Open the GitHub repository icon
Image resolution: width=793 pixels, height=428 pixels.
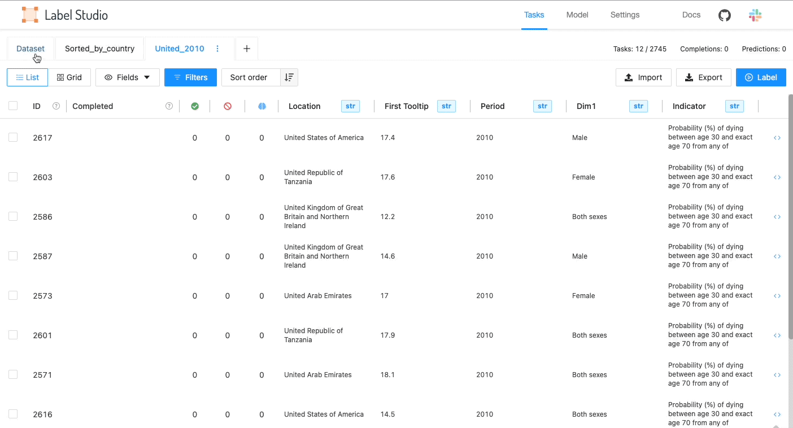724,15
